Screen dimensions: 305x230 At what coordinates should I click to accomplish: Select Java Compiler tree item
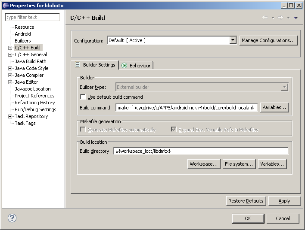[x=29, y=75]
